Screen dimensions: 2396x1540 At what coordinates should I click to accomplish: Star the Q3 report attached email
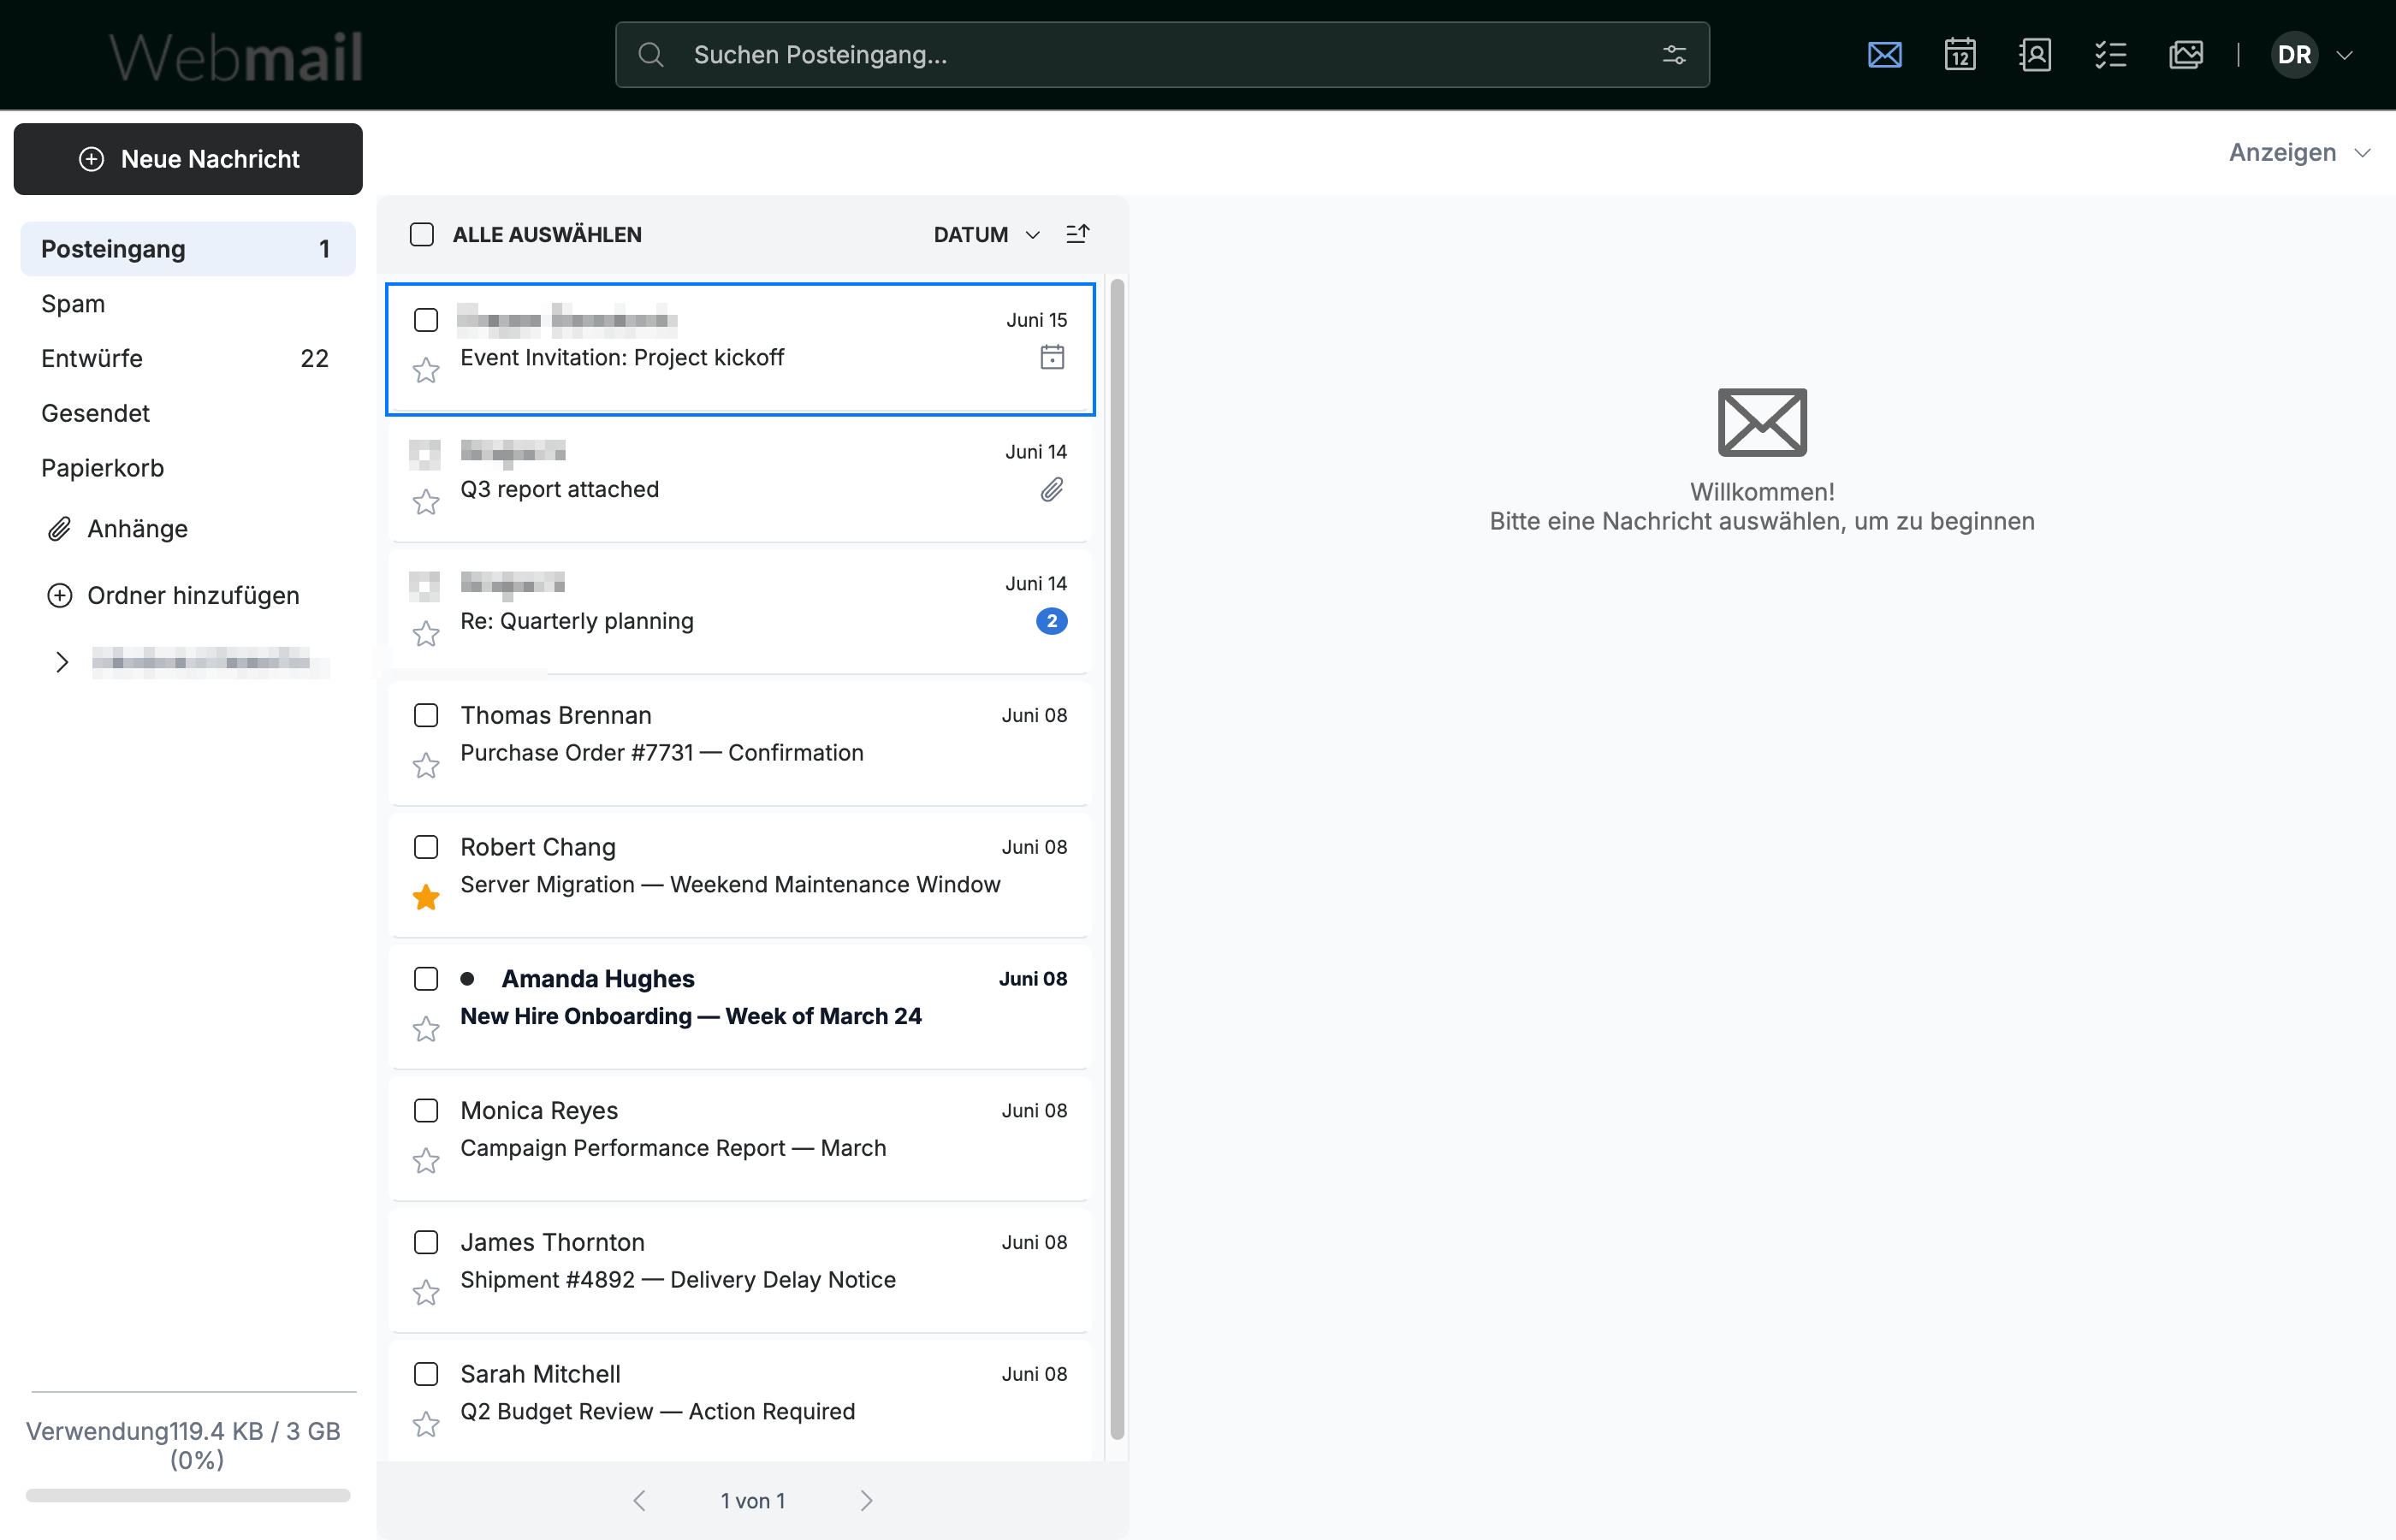click(426, 502)
